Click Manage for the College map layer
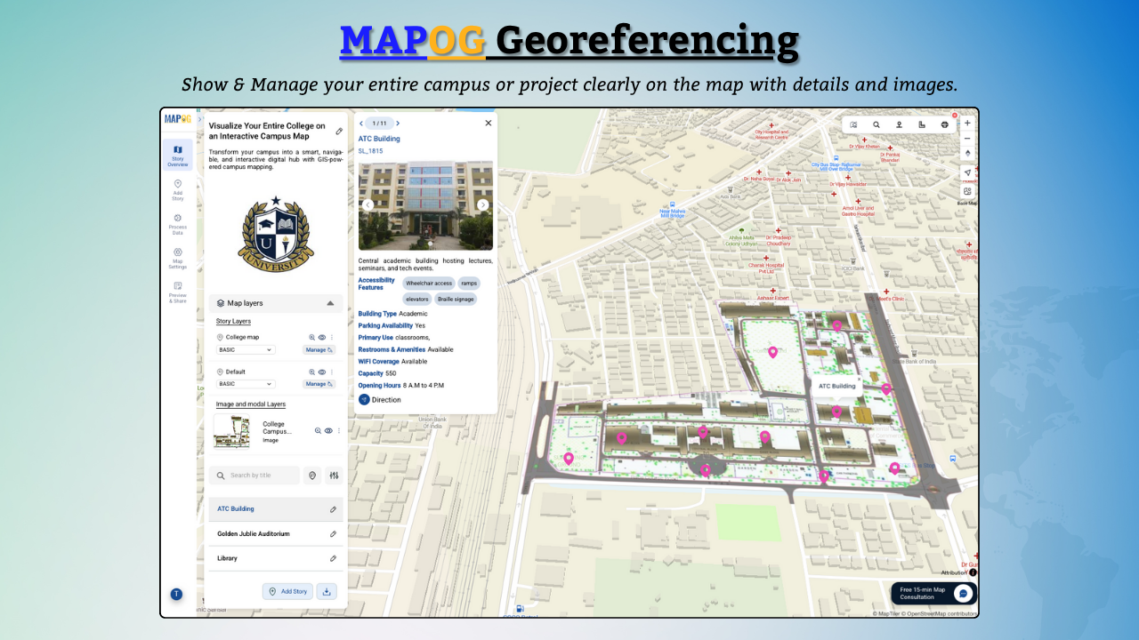1139x640 pixels. 319,349
